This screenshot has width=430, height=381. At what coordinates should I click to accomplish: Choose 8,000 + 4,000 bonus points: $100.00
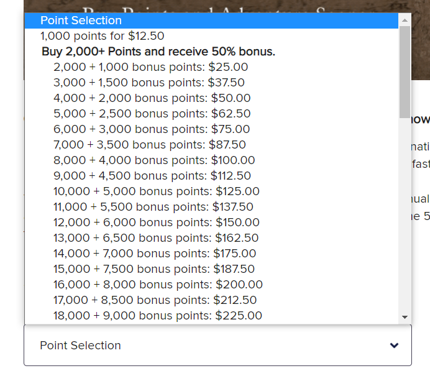click(154, 160)
